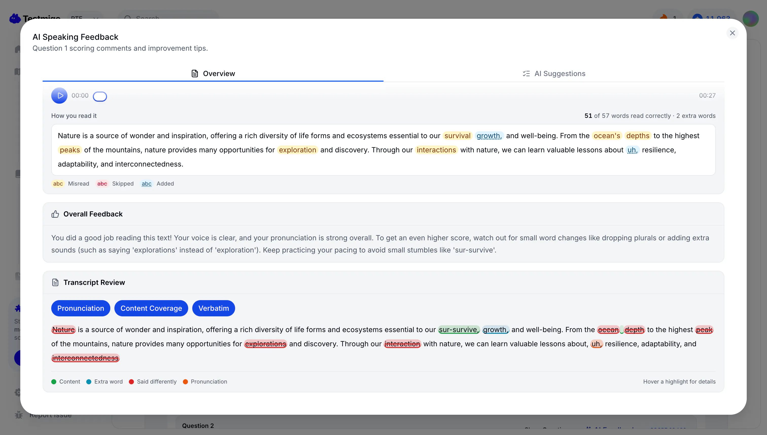Image resolution: width=767 pixels, height=435 pixels.
Task: Click the misread word 'exploration'
Action: pos(298,150)
